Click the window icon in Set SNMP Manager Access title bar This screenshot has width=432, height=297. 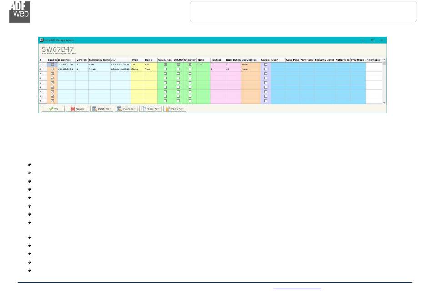click(x=41, y=40)
